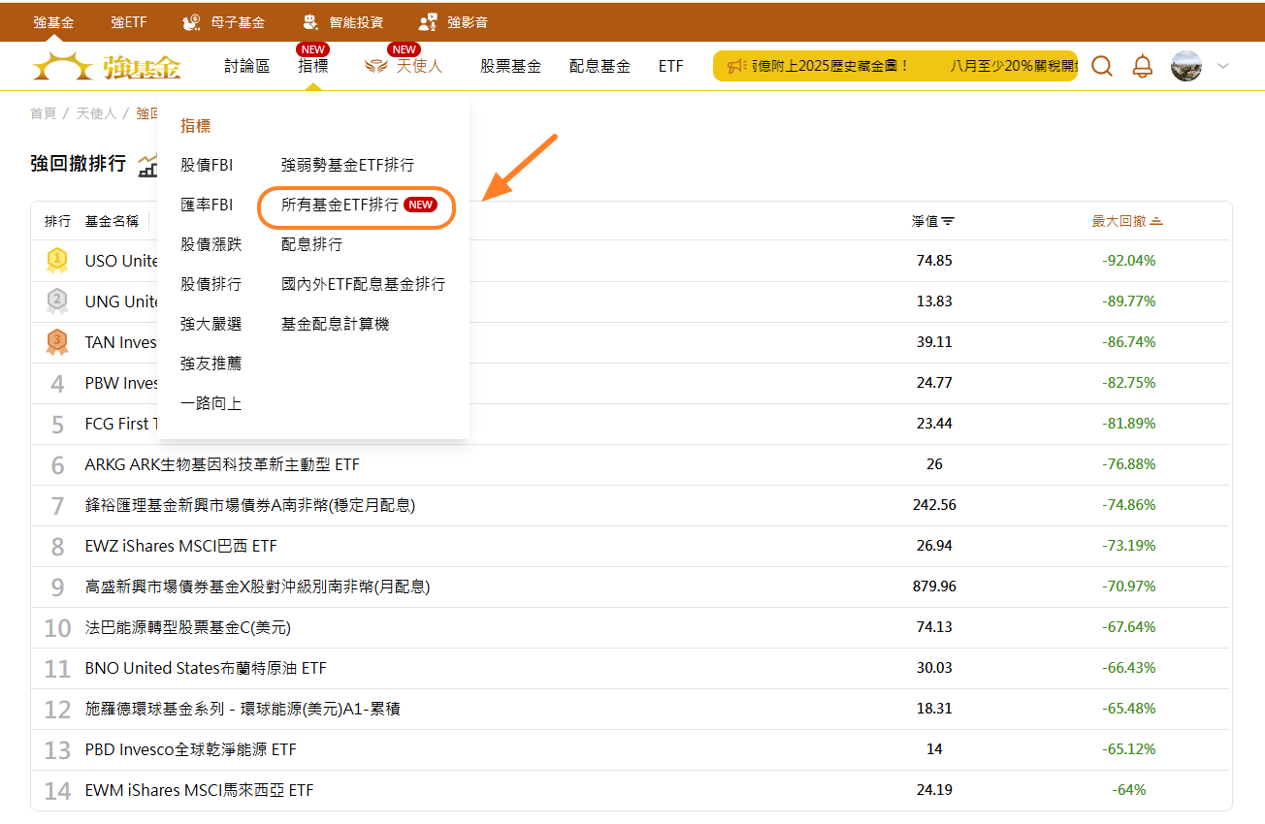Image resolution: width=1265 pixels, height=824 pixels.
Task: Open the 討論區 menu
Action: (x=246, y=66)
